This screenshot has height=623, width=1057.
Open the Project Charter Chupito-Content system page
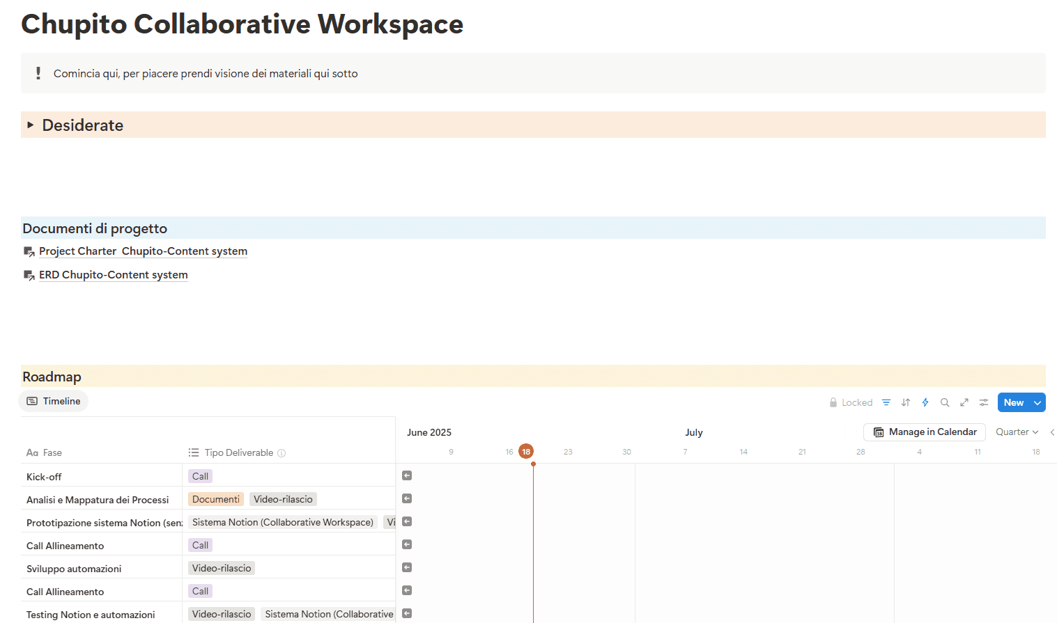[x=142, y=251]
